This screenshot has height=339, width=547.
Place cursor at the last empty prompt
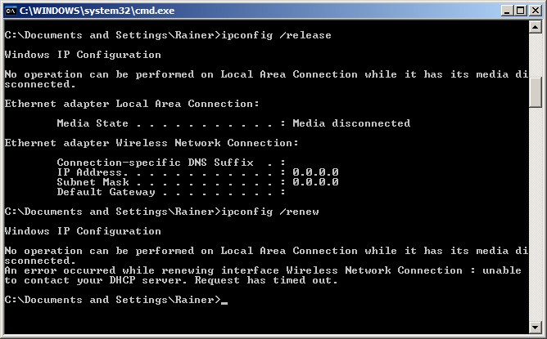(x=224, y=301)
